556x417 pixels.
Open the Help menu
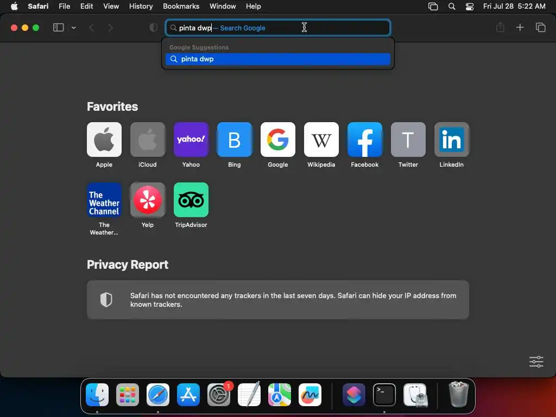click(x=254, y=7)
